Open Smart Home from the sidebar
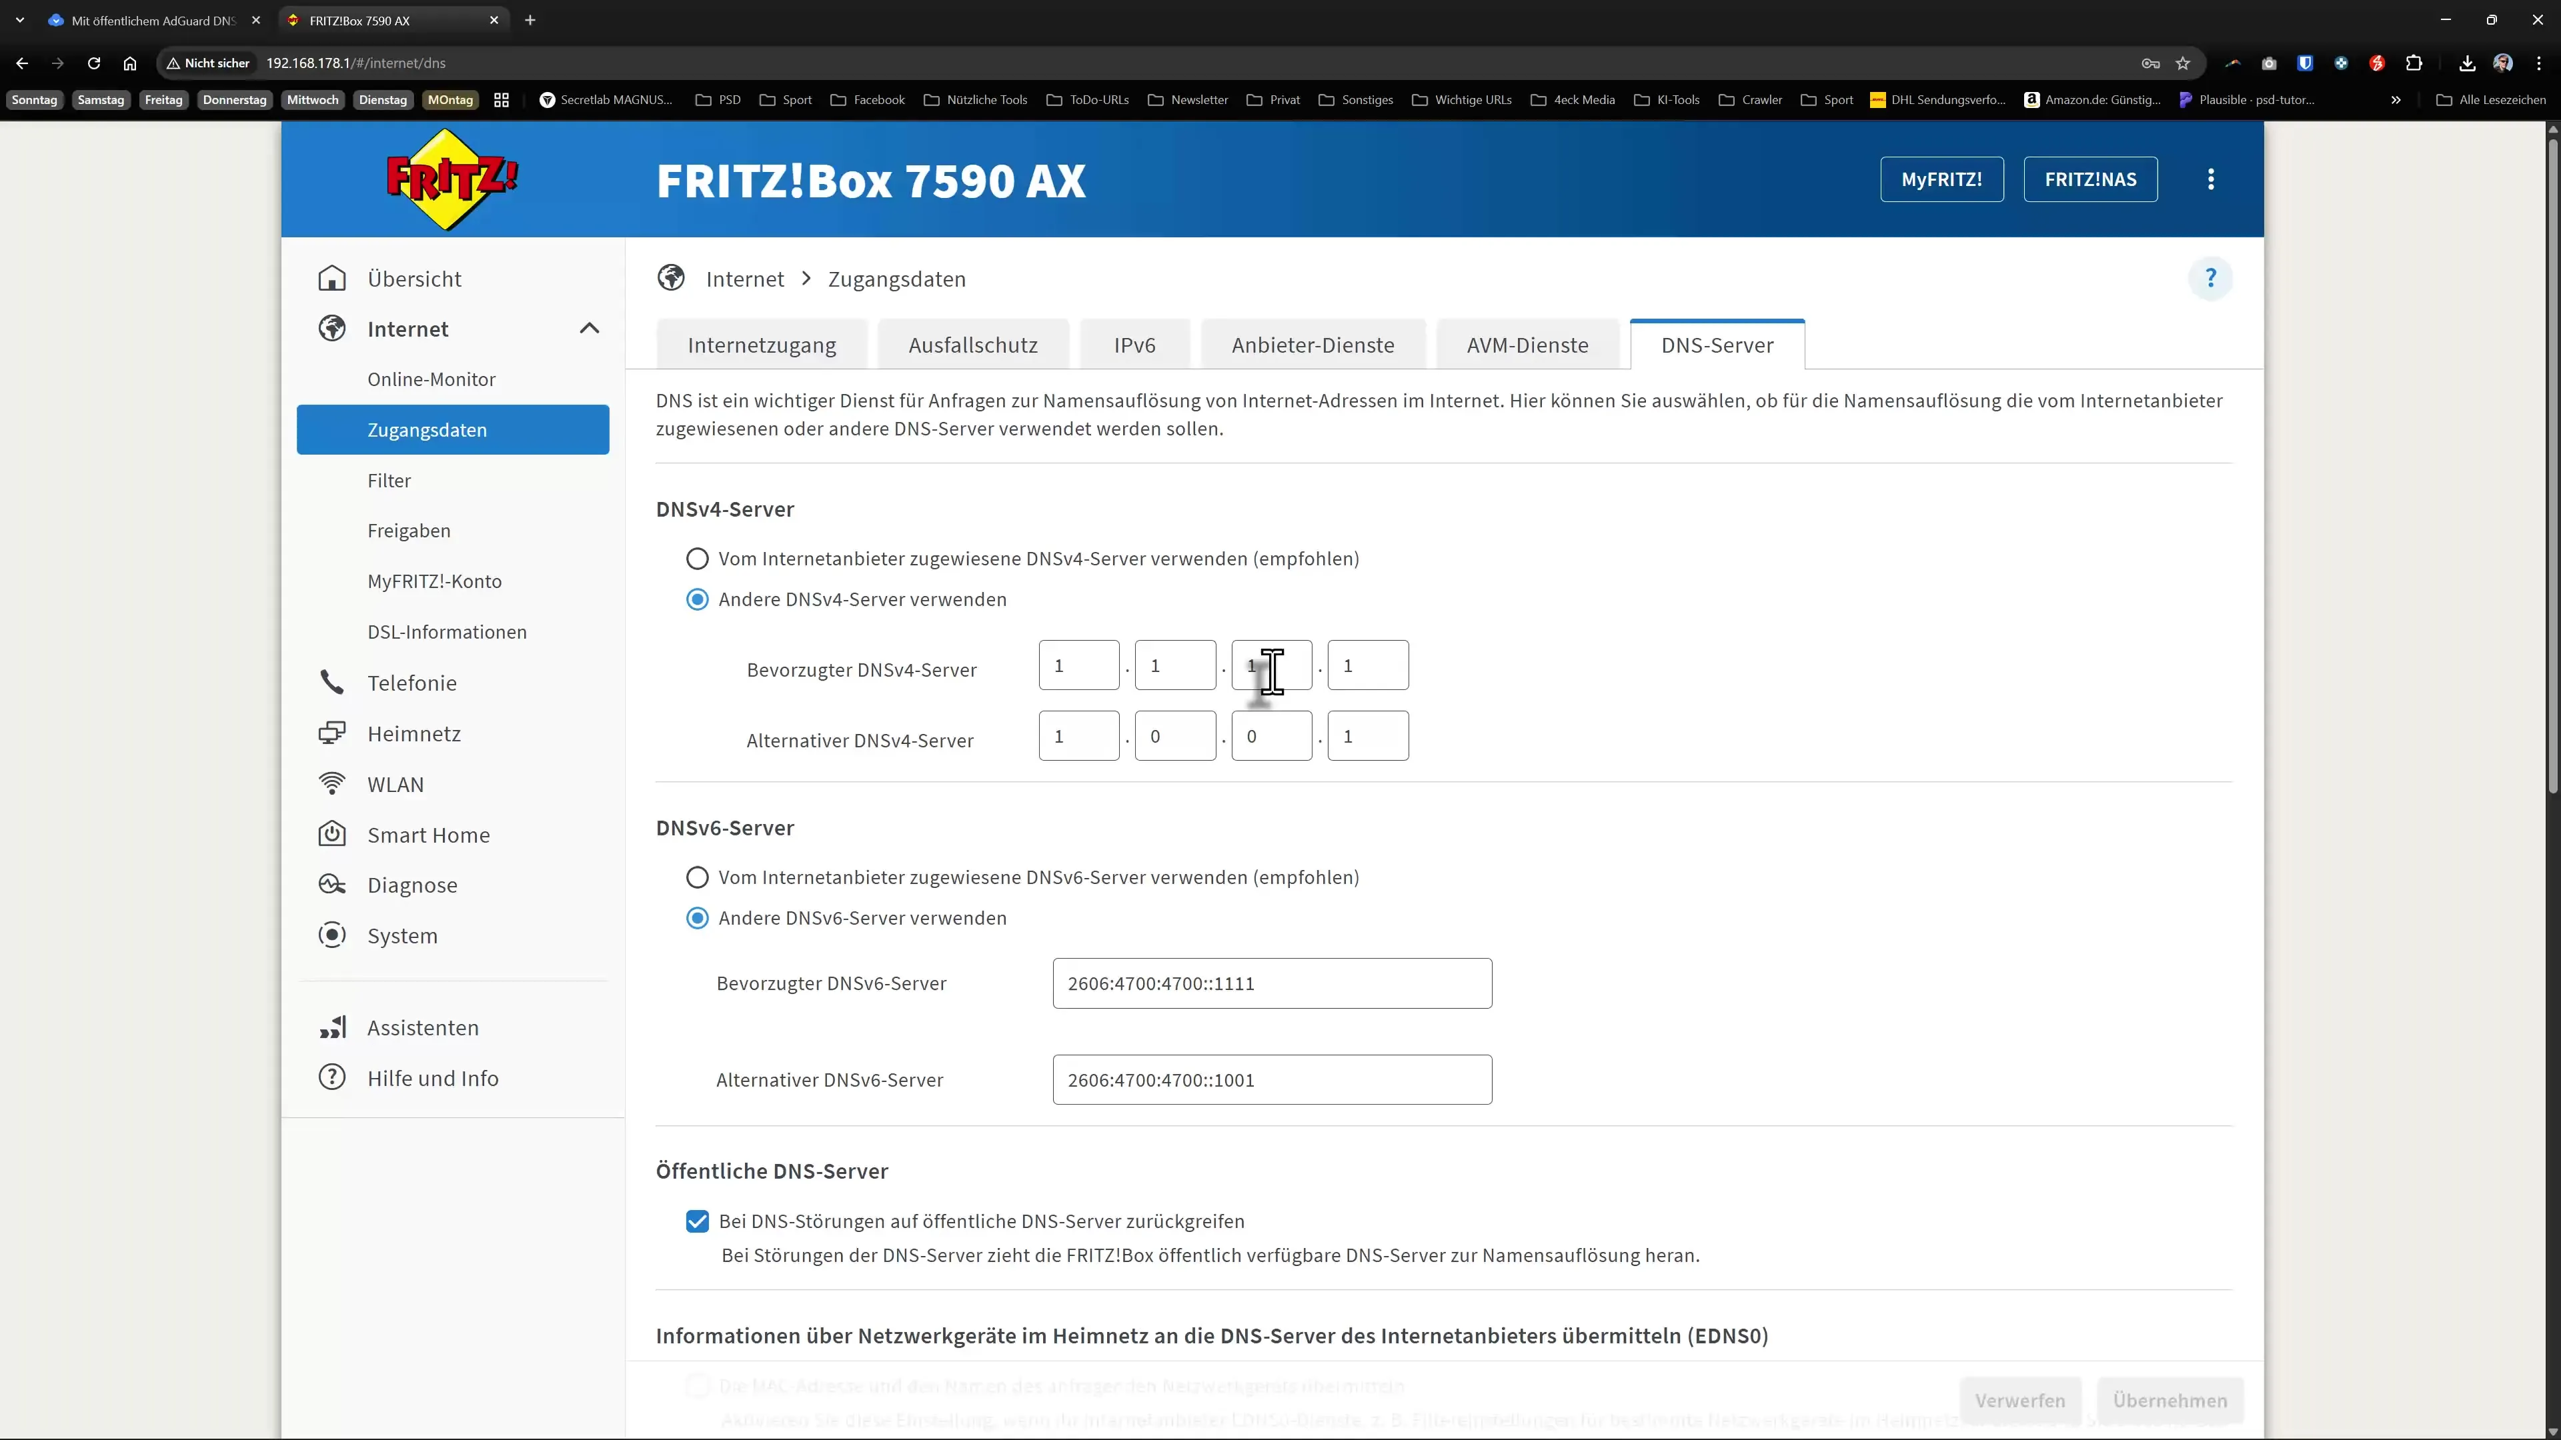The width and height of the screenshot is (2561, 1440). (428, 835)
